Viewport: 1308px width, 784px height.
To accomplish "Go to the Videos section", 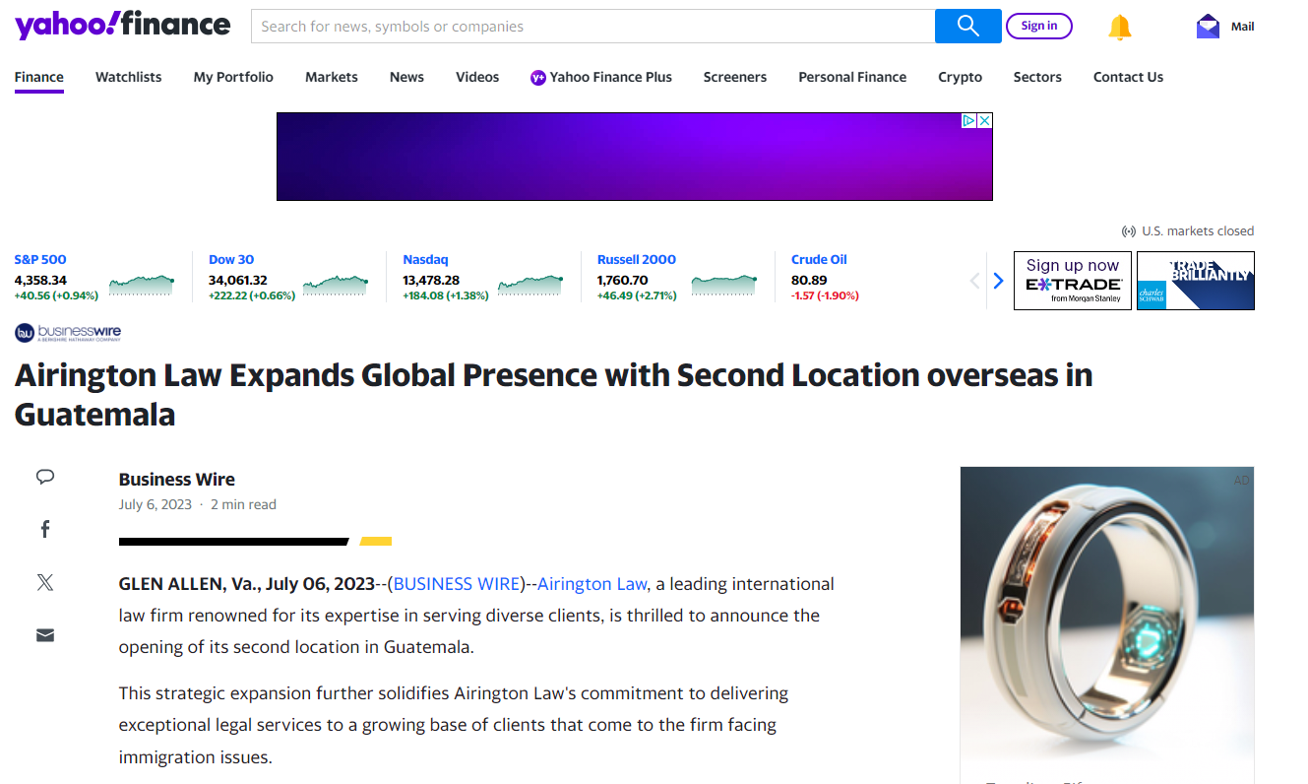I will tap(477, 77).
